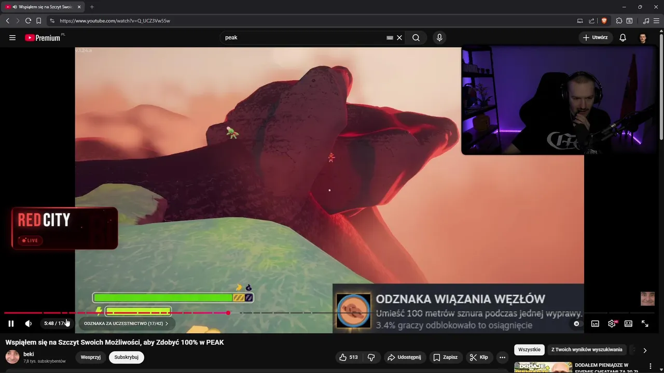Screen dimensions: 664x373
Task: Go to YouTube Premium home logo
Action: pos(44,37)
